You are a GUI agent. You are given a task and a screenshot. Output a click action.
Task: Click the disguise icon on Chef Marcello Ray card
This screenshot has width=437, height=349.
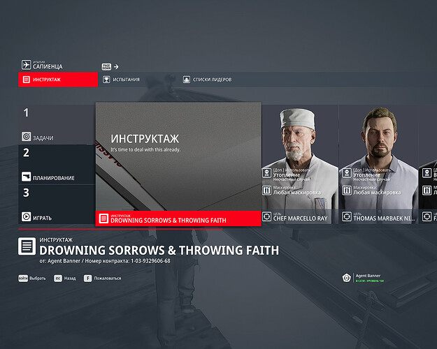266,191
